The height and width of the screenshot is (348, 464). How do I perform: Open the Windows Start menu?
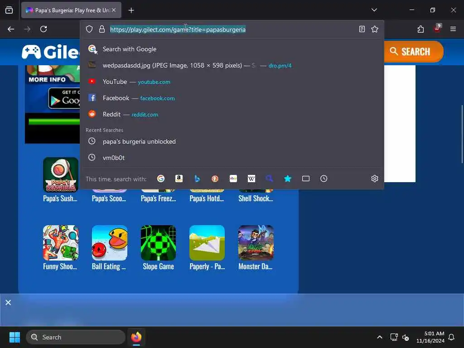(14, 337)
